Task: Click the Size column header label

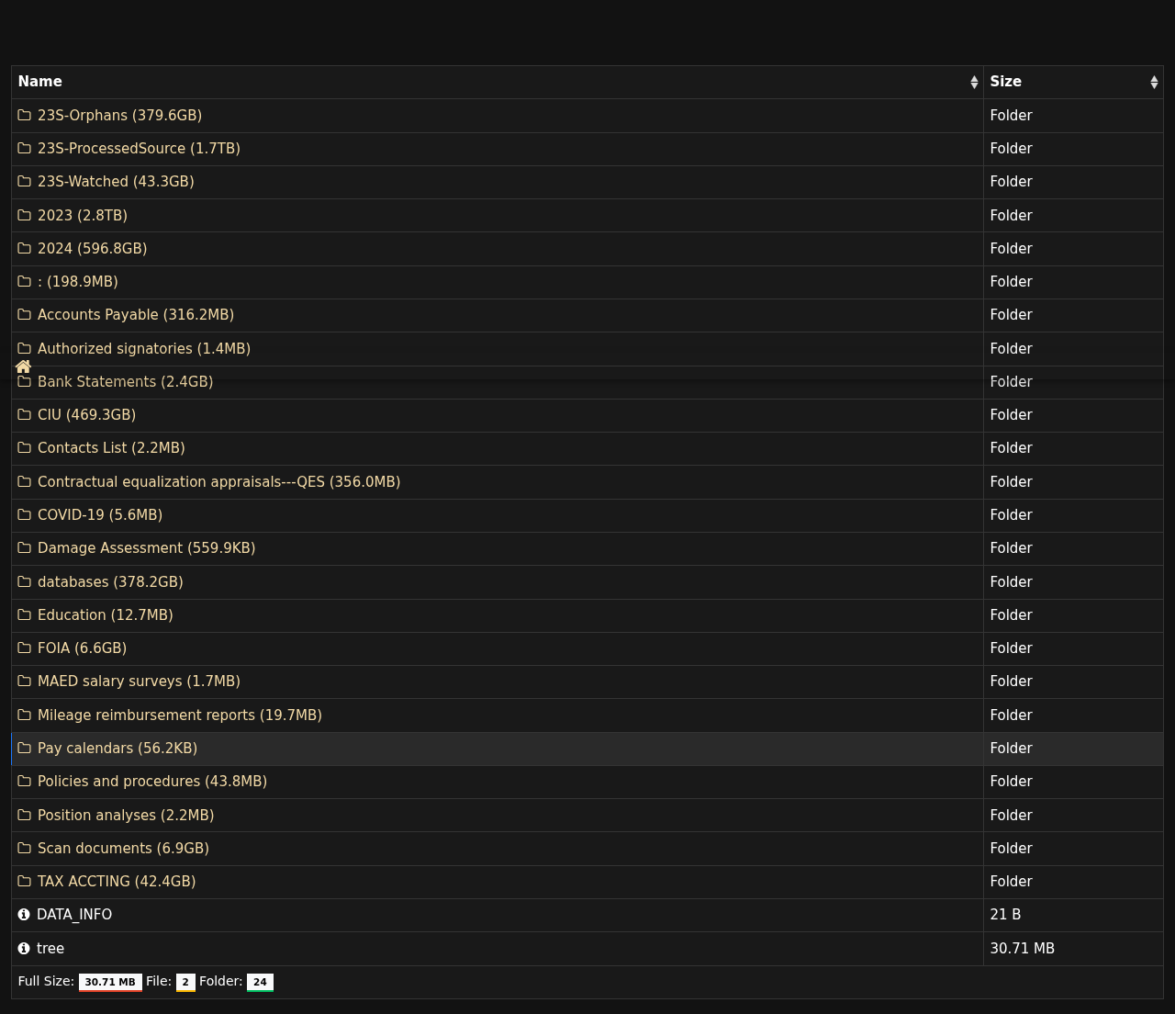Action: point(1006,82)
